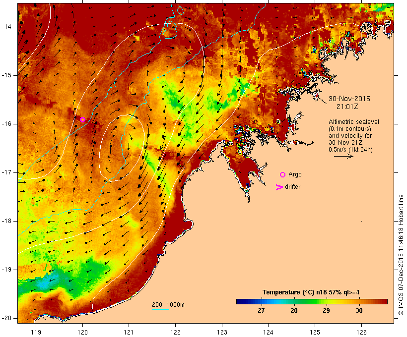This screenshot has height=337, width=407.
Task: Click the 'and velocity for' text line
Action: coord(350,136)
